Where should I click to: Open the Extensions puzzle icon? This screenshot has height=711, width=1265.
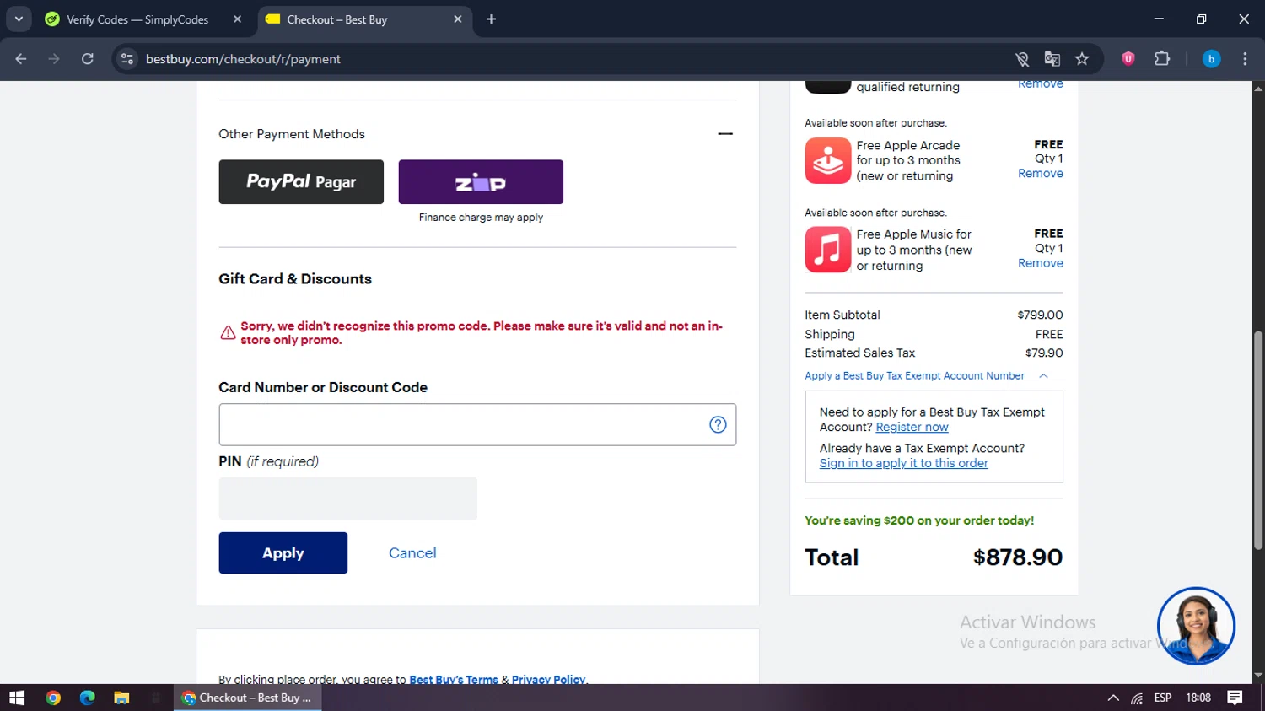pos(1162,58)
